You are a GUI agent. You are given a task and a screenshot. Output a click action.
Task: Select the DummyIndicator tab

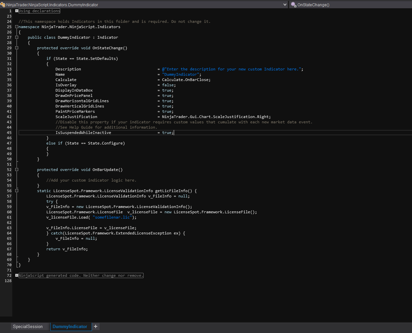pos(70,326)
